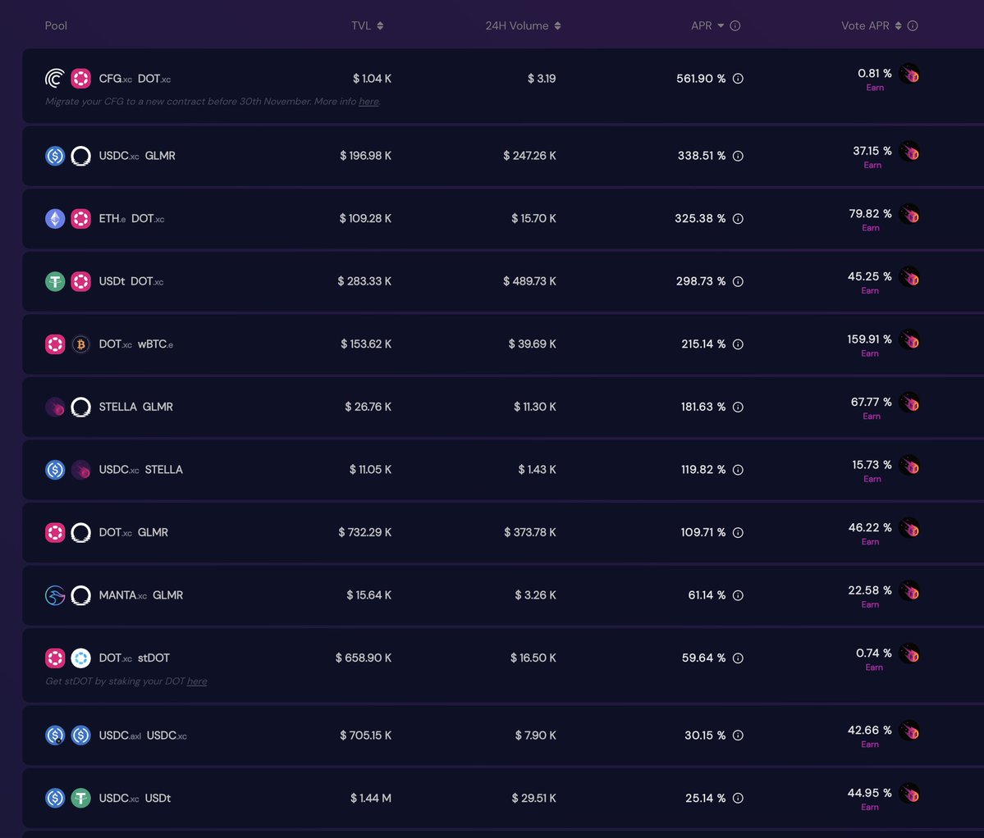Click the $ 489.73 K volume value
Viewport: 984px width, 838px height.
coord(529,281)
